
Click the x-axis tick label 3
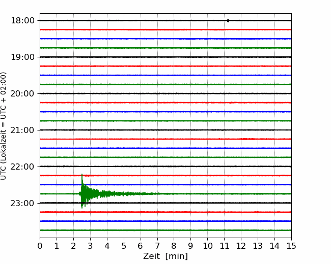90,246
